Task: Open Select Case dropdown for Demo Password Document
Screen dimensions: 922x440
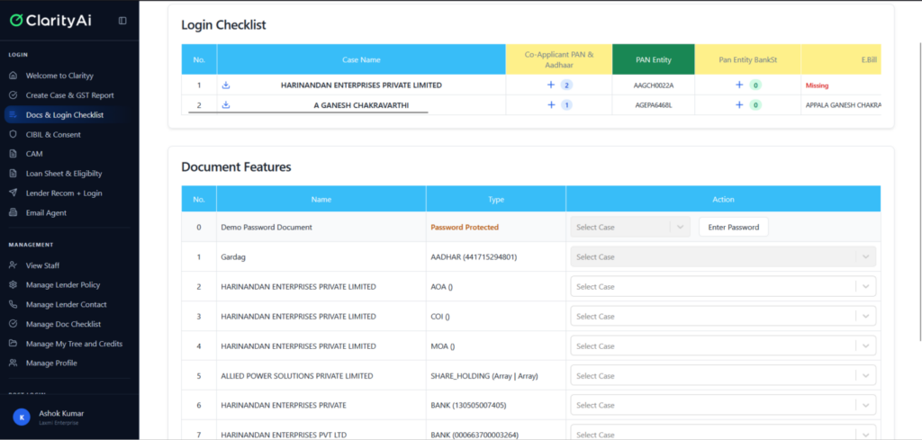Action: (x=629, y=228)
